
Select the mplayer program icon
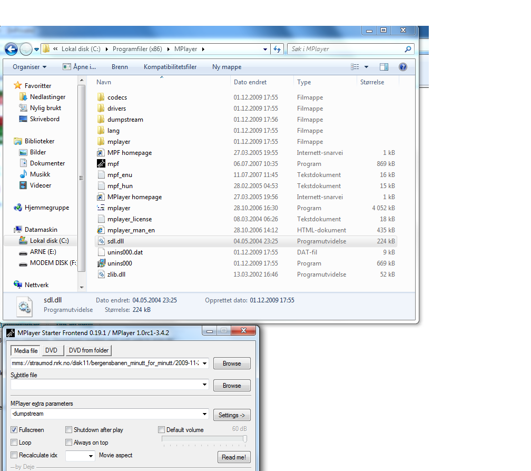(x=101, y=208)
